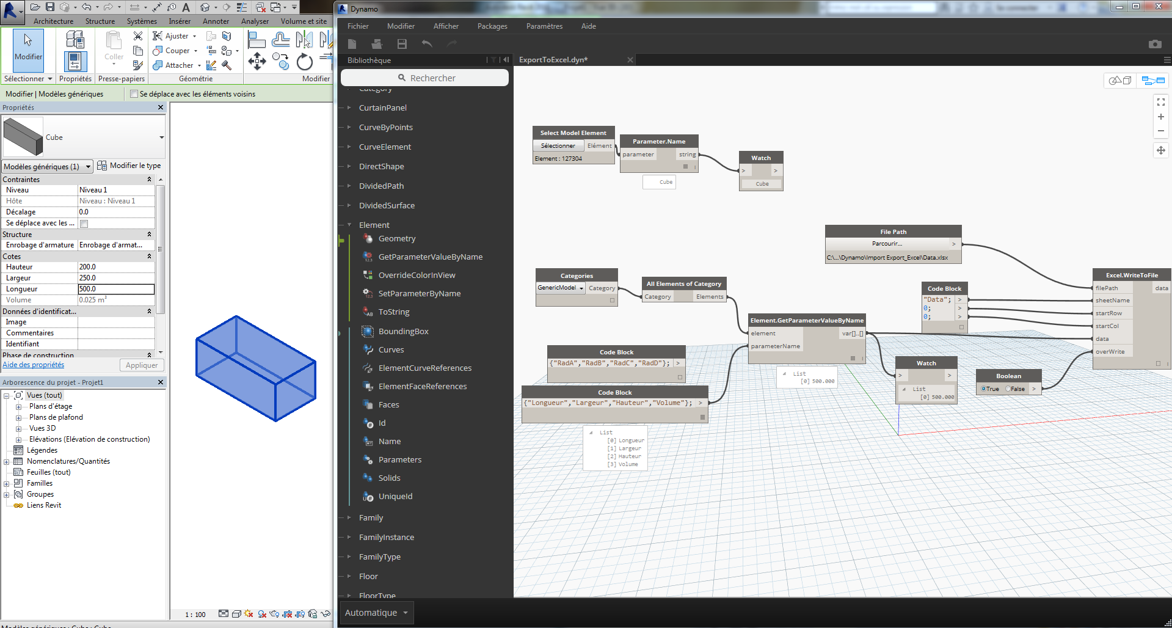Click the undo arrow in Dynamo toolbar

427,44
